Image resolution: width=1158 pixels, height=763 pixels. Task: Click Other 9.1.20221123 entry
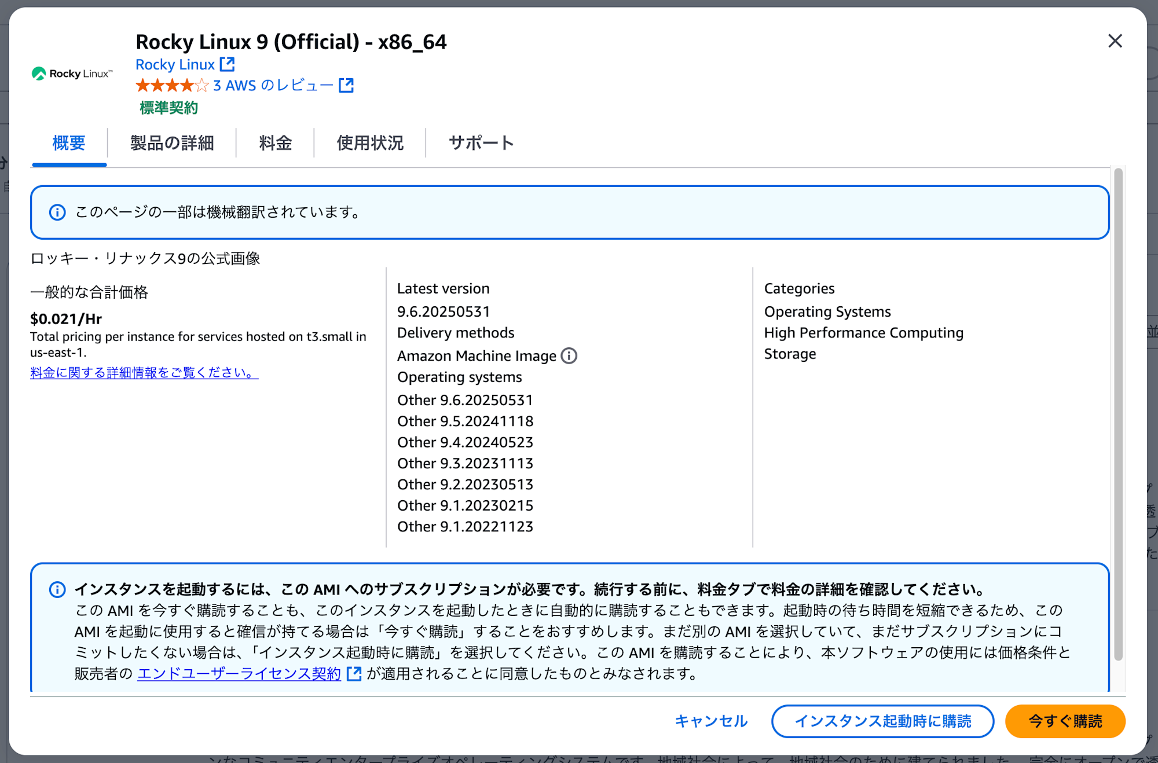coord(465,527)
